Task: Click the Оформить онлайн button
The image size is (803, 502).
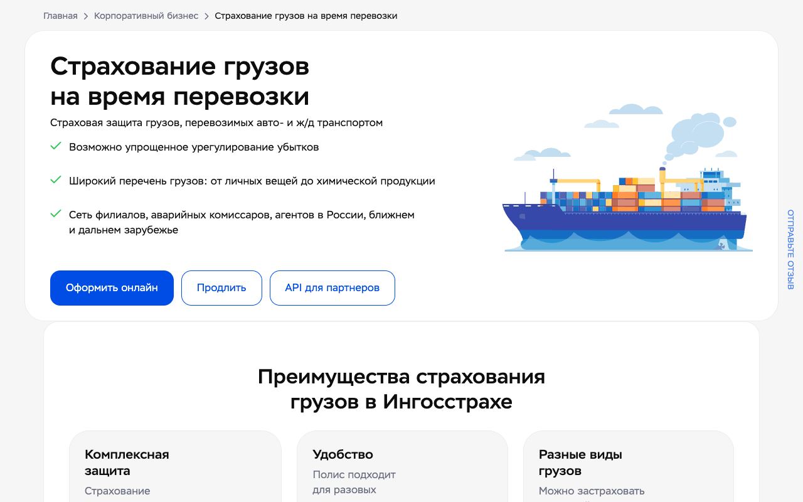Action: tap(112, 288)
